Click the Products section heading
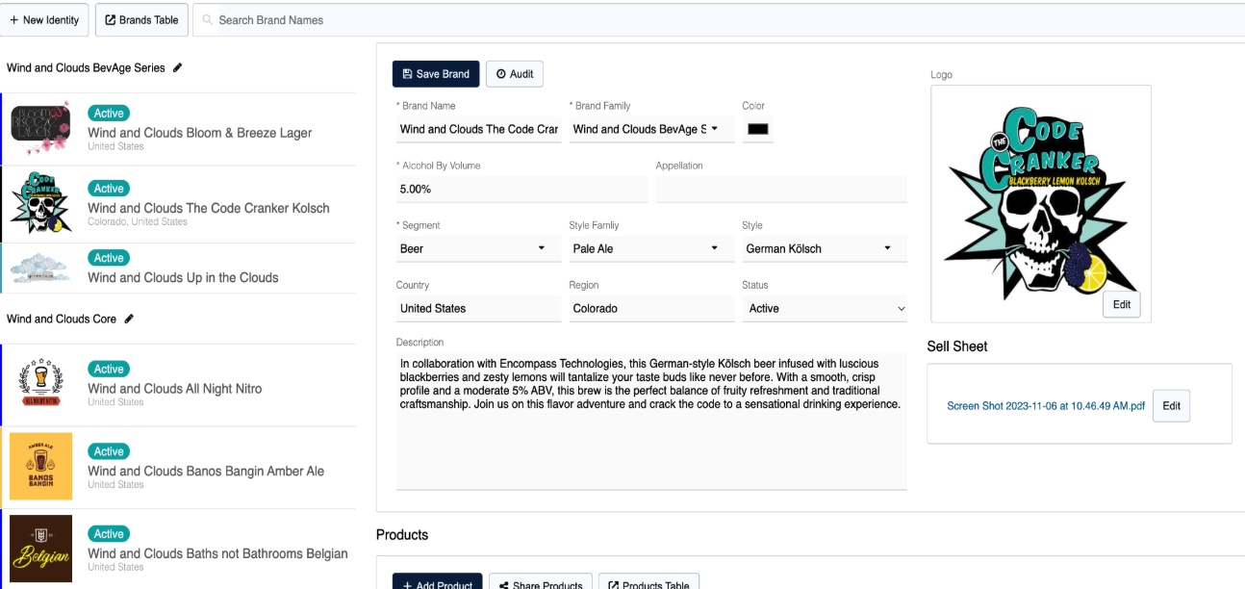This screenshot has height=589, width=1245. [402, 535]
